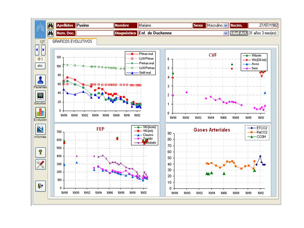Click the plus-exclamation add button
304x228 pixels.
40,59
